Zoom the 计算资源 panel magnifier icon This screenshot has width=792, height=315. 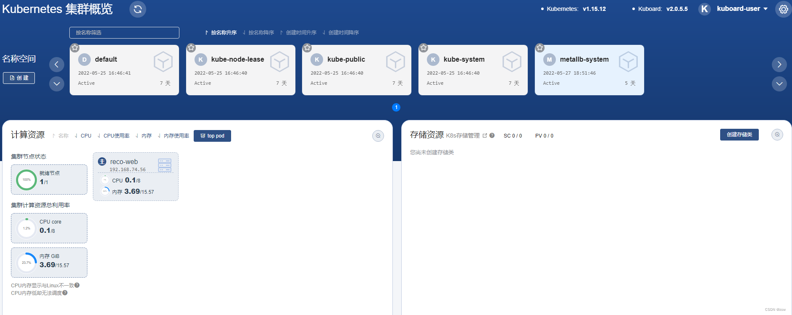tap(378, 136)
